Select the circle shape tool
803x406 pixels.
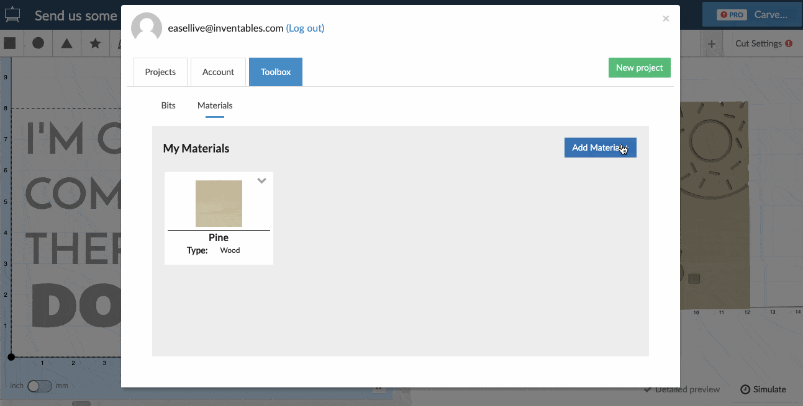[38, 43]
